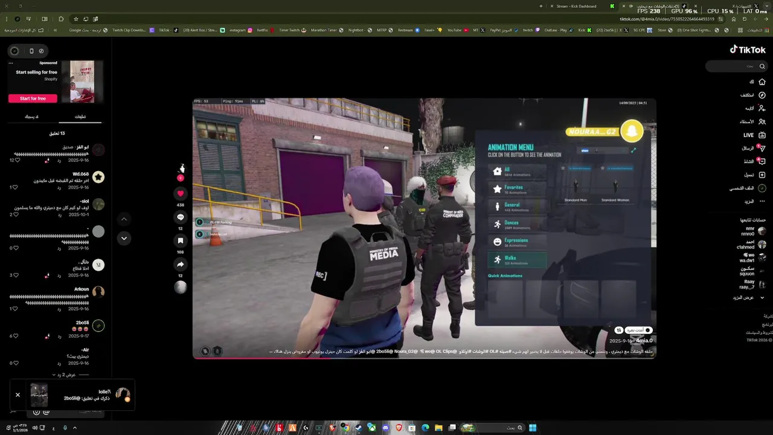Reply to the Arkoun comment
The image size is (773, 435).
point(59,309)
